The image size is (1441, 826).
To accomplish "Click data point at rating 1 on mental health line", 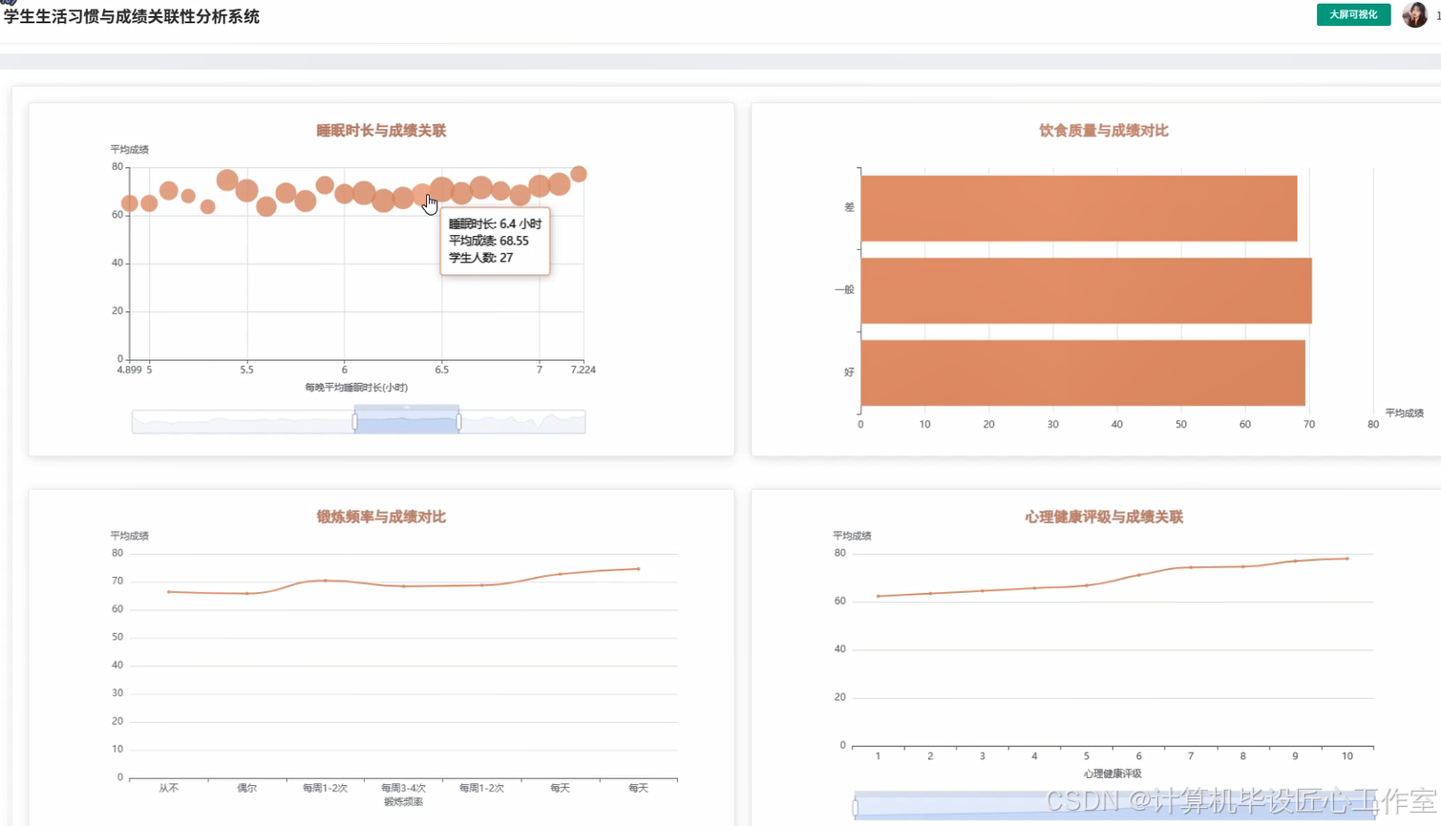I will coord(879,596).
